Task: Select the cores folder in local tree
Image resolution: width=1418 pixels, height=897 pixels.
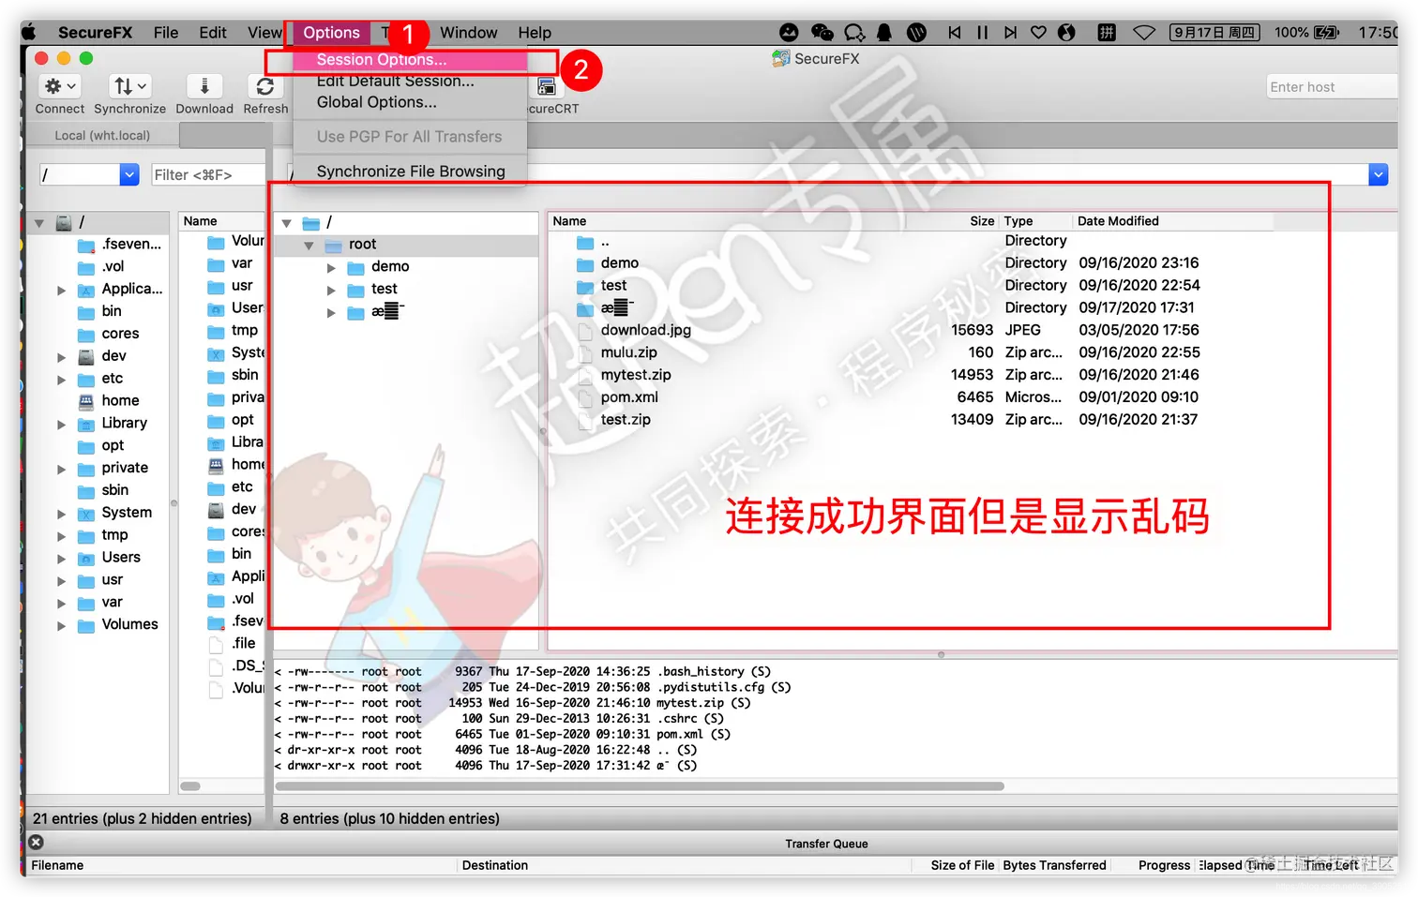Action: [x=120, y=334]
